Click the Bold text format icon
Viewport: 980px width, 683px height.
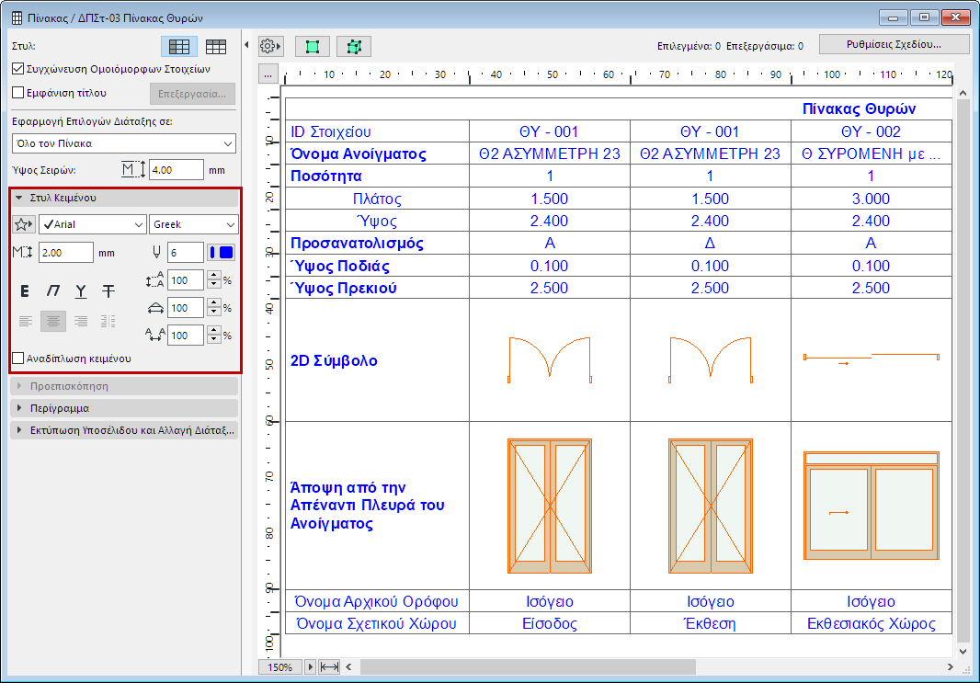point(26,291)
